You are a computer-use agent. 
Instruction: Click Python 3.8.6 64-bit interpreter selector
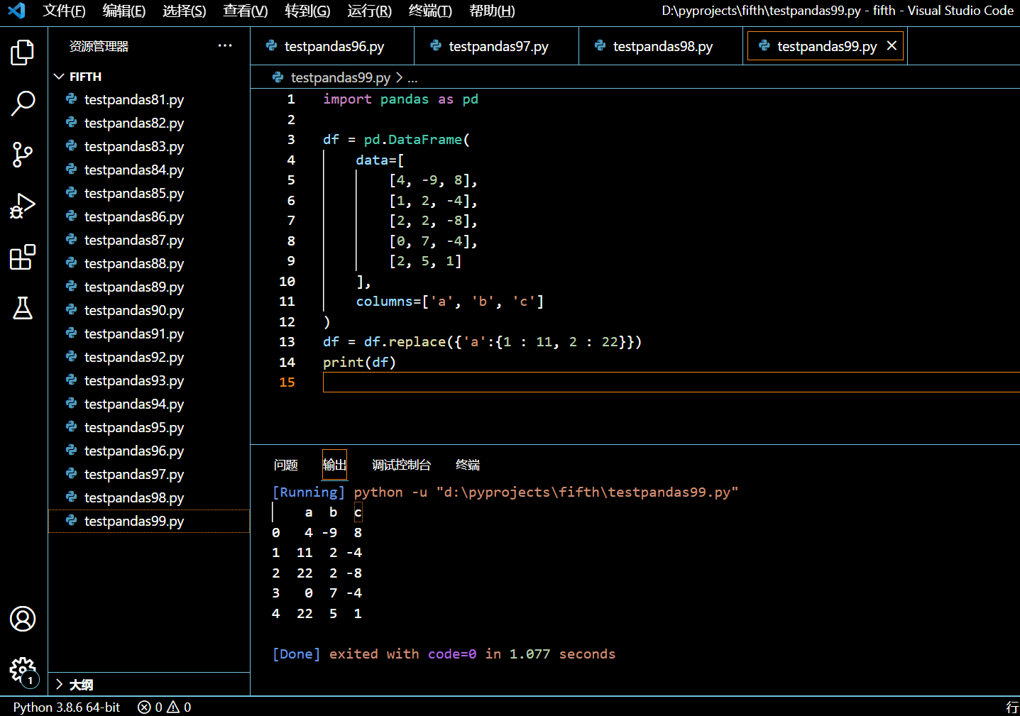click(x=67, y=707)
